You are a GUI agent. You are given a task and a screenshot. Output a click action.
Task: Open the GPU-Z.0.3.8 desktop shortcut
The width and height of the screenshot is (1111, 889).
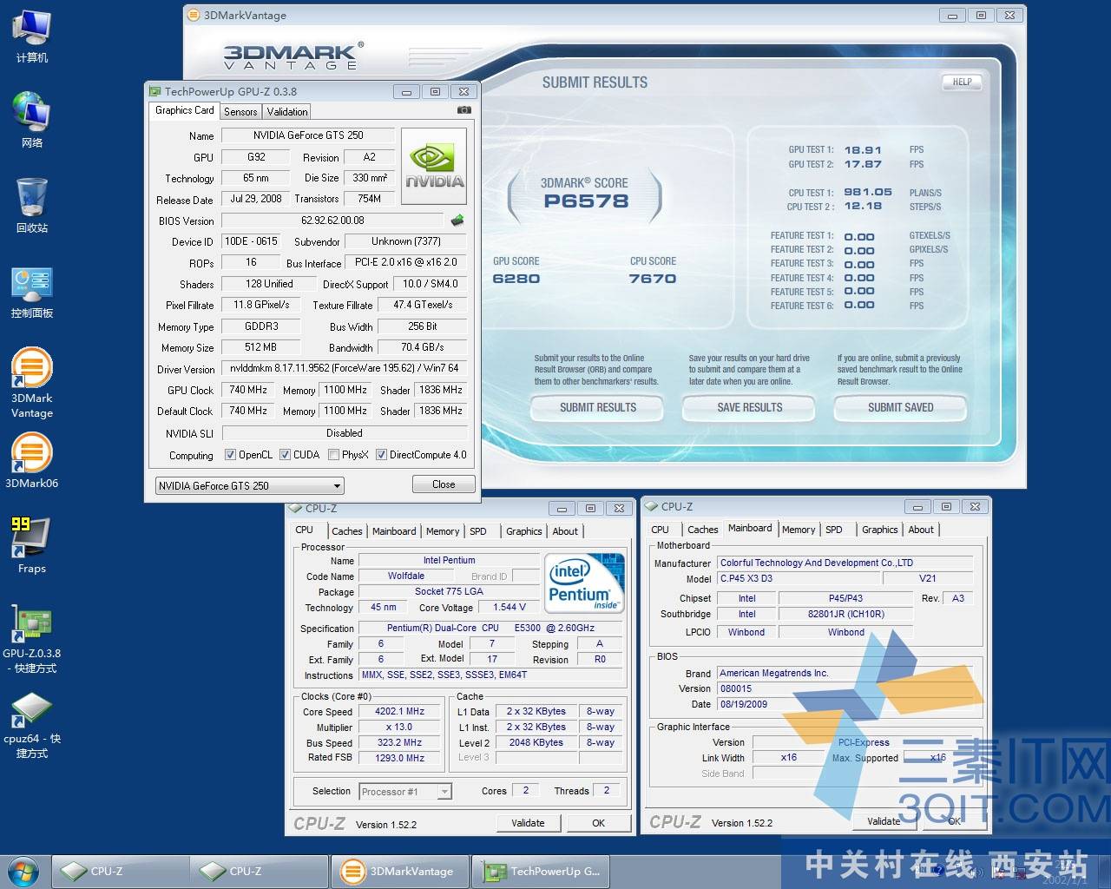pyautogui.click(x=31, y=639)
